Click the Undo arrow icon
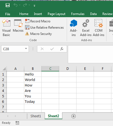The height and width of the screenshot is (126, 113). (x=16, y=5)
